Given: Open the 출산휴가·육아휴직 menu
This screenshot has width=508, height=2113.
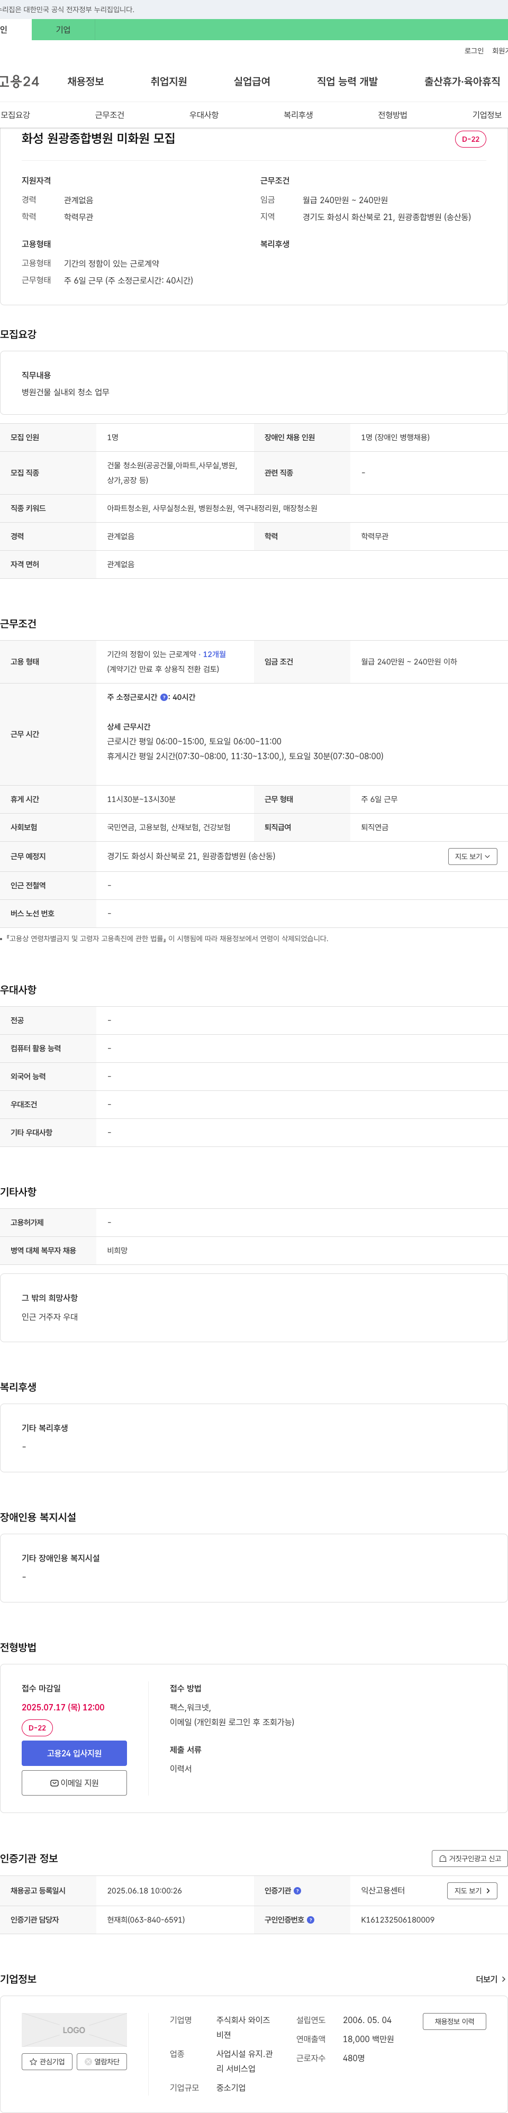Looking at the screenshot, I should pos(462,81).
